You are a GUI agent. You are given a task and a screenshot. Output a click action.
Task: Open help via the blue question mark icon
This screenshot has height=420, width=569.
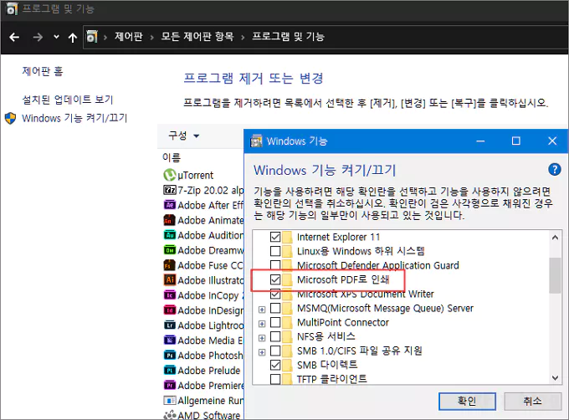[555, 169]
